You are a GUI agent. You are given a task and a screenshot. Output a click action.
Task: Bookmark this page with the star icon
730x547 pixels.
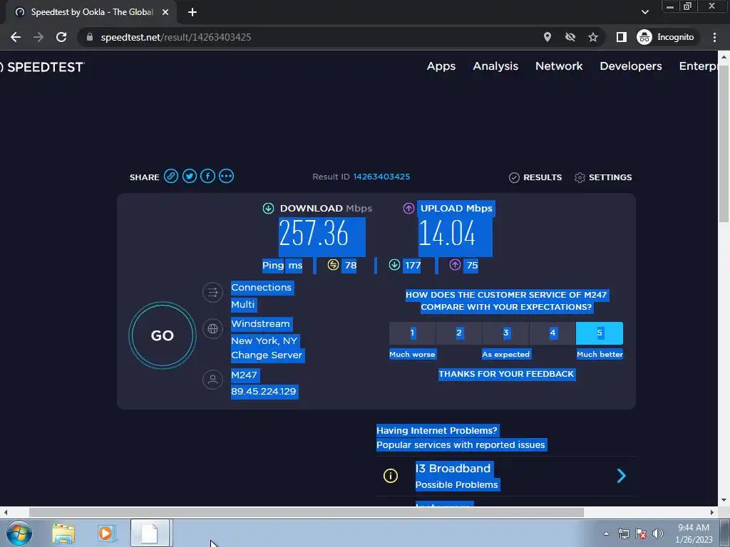click(x=592, y=37)
